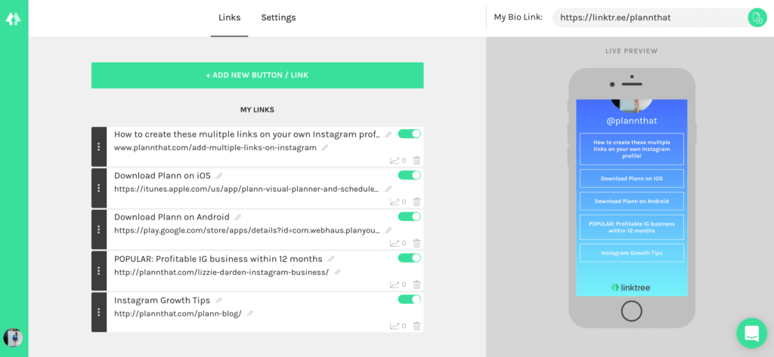Turn off the POPULAR Profitable IG business toggle

coord(409,258)
